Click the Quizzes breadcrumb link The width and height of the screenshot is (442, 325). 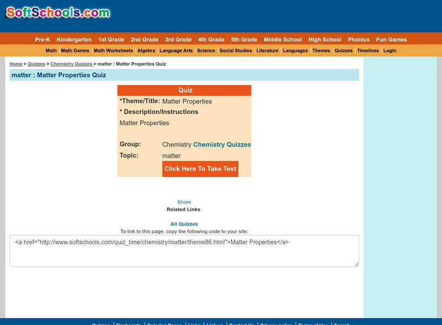coord(36,64)
